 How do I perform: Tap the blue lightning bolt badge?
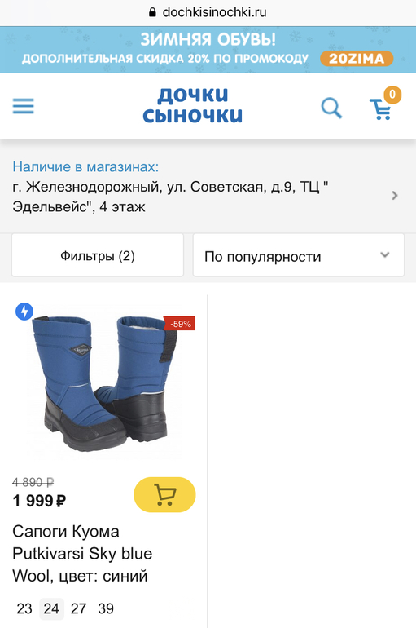tap(24, 312)
